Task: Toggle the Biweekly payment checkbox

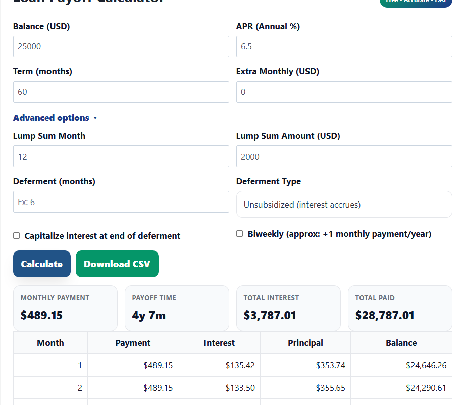Action: point(240,234)
